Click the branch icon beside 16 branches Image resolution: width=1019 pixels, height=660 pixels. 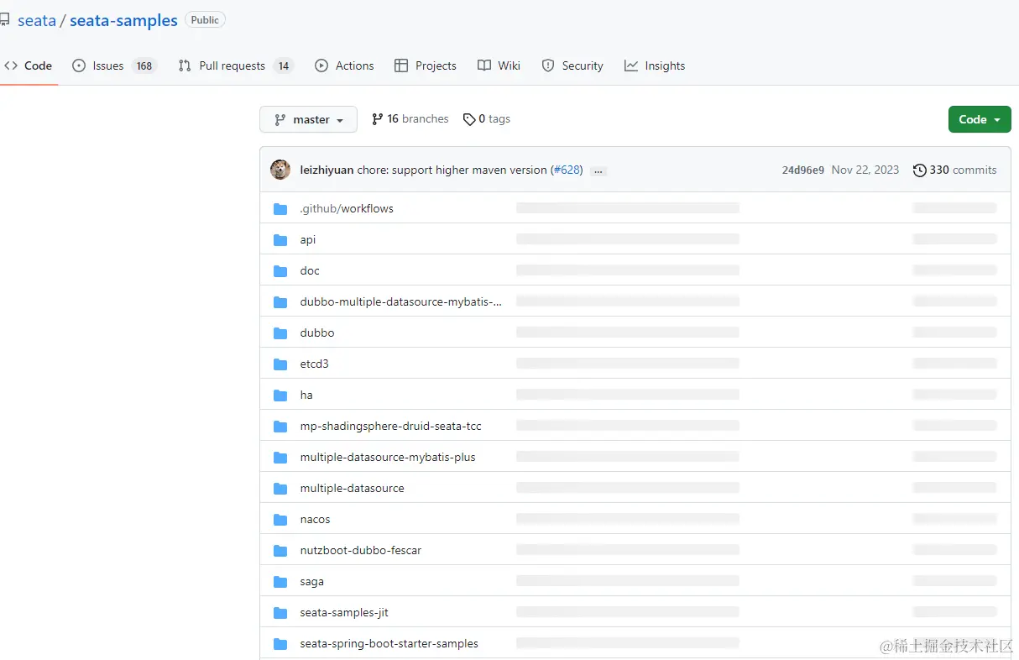pyautogui.click(x=378, y=119)
